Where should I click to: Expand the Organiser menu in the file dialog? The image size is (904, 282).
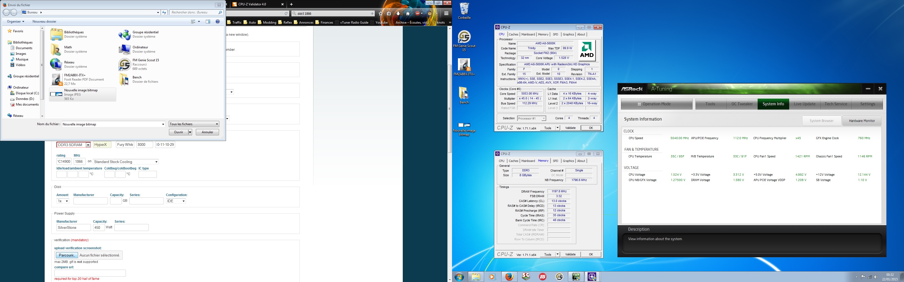click(x=15, y=21)
